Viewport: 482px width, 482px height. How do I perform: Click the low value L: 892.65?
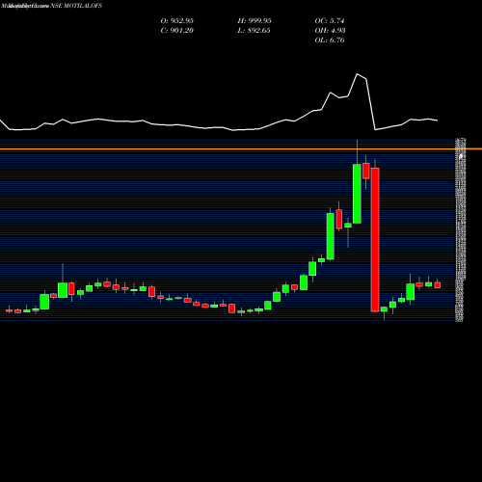254,31
